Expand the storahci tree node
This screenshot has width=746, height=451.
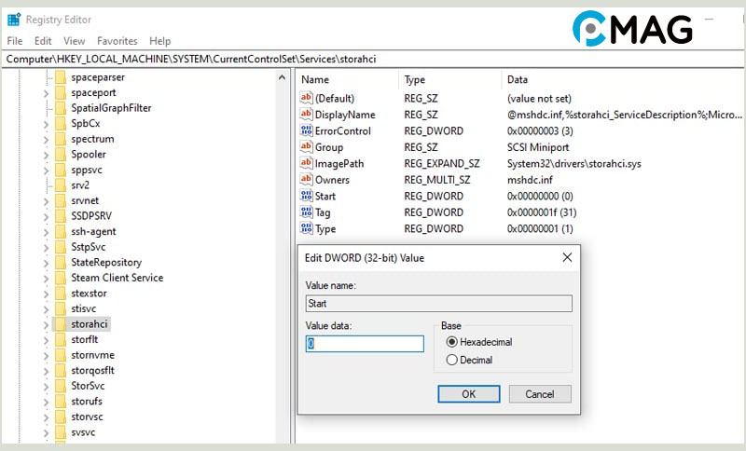point(46,324)
